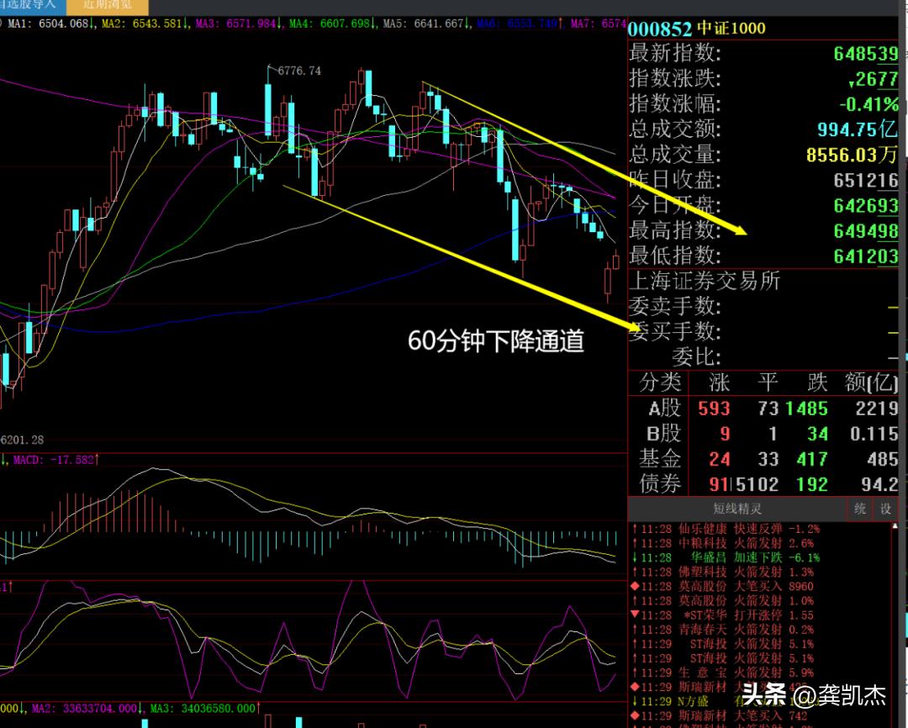Click the 000852 中证1000 title
This screenshot has height=728, width=908.
click(x=698, y=29)
